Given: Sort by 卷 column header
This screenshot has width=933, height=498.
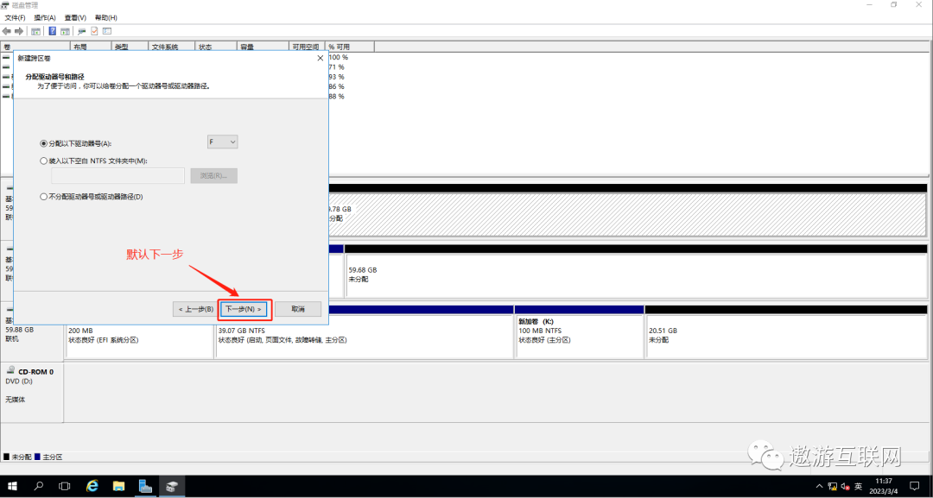Looking at the screenshot, I should click(x=35, y=47).
